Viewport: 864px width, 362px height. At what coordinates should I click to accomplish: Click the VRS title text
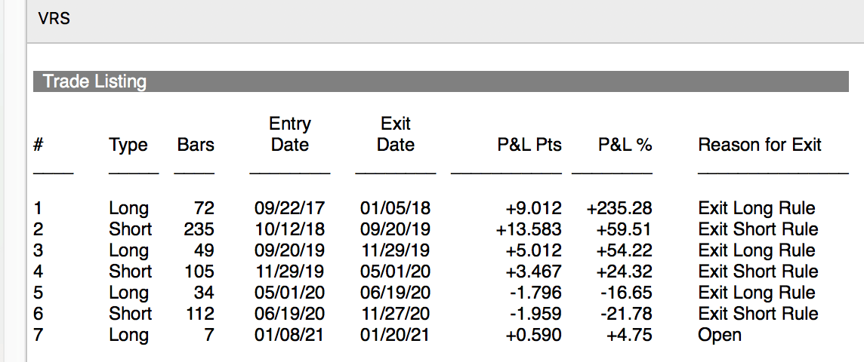point(54,19)
